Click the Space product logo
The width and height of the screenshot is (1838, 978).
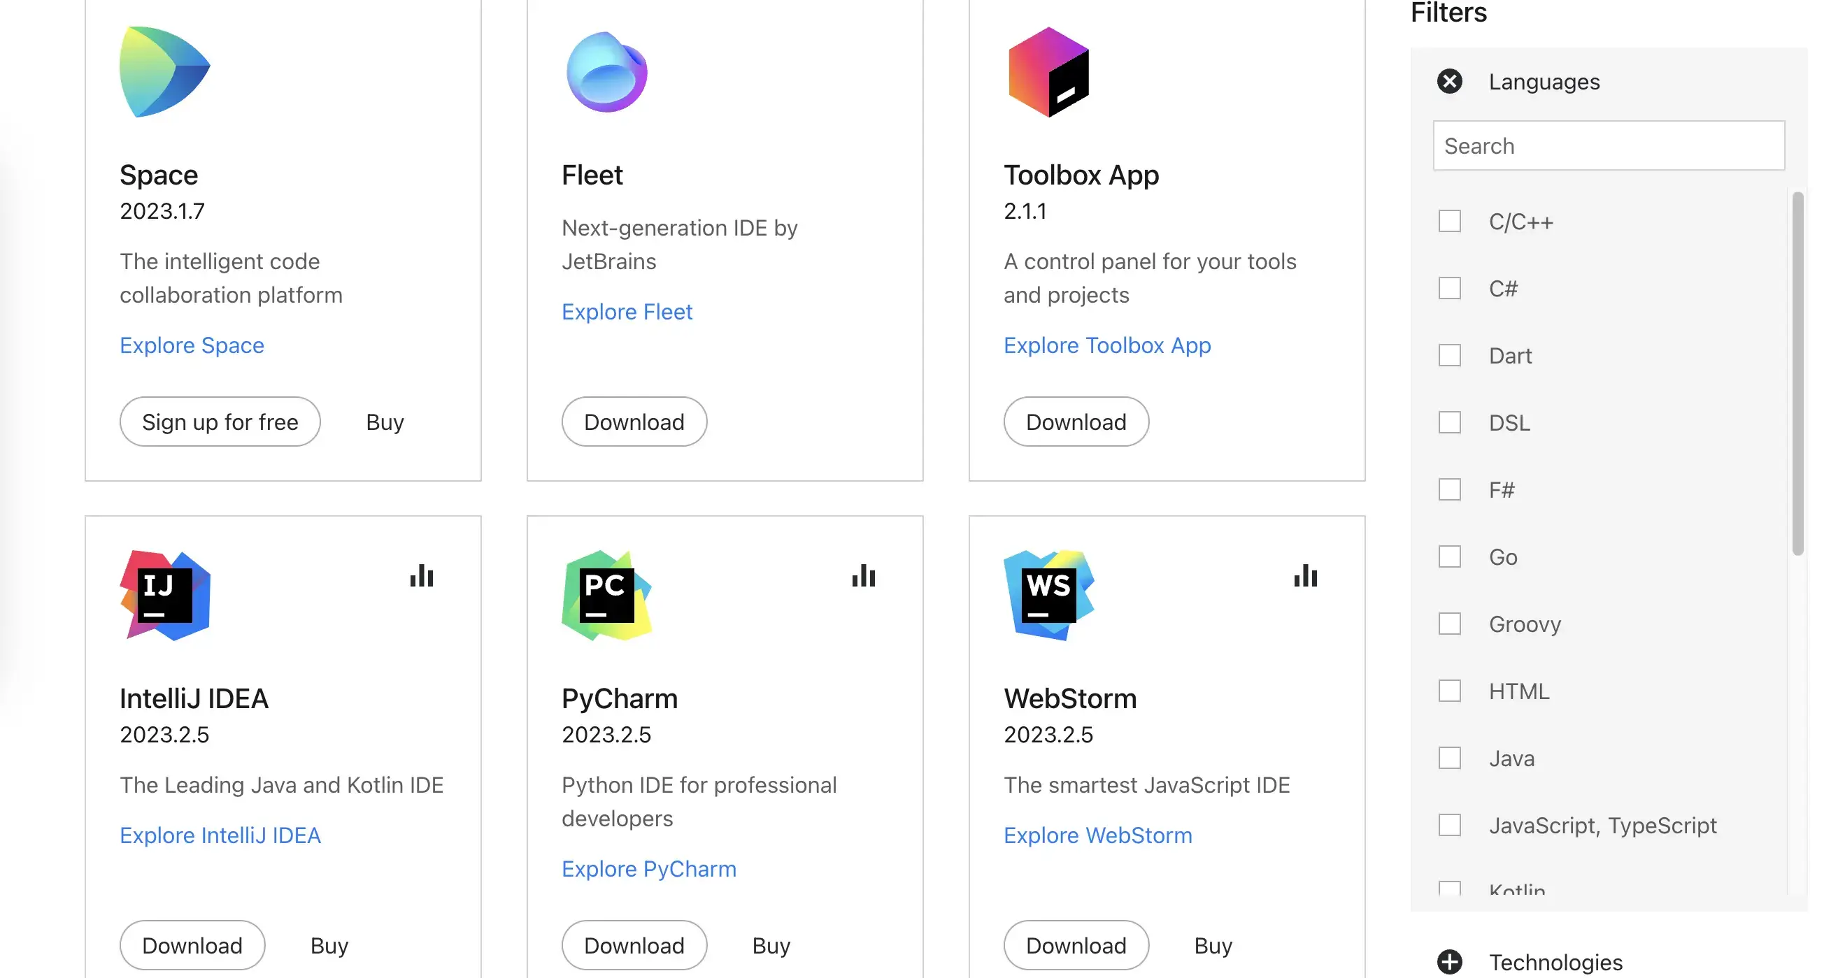(165, 72)
